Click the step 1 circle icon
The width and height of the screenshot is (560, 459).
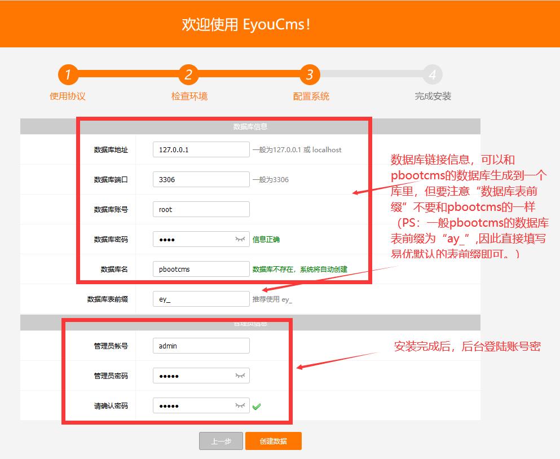coord(68,74)
